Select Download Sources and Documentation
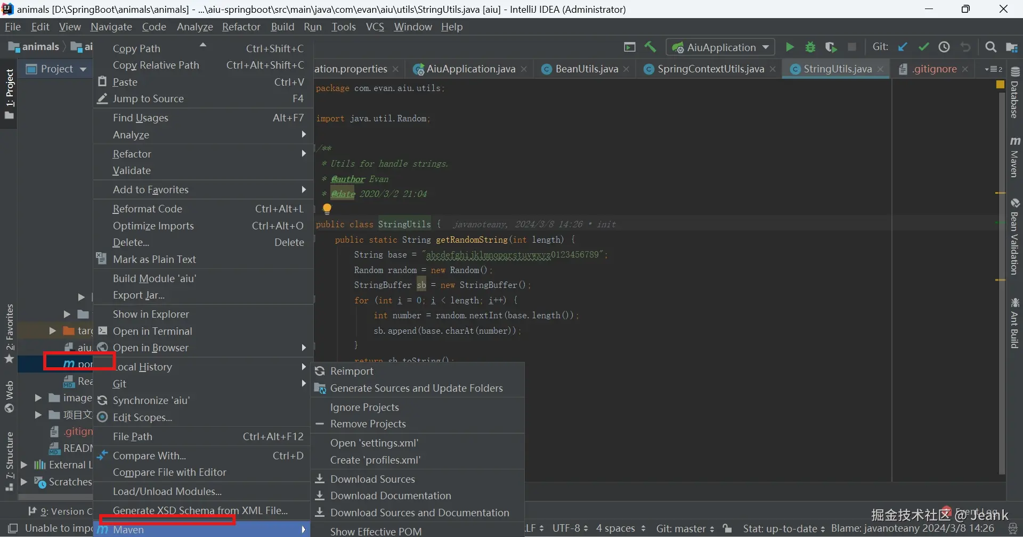The image size is (1023, 537). pyautogui.click(x=417, y=513)
